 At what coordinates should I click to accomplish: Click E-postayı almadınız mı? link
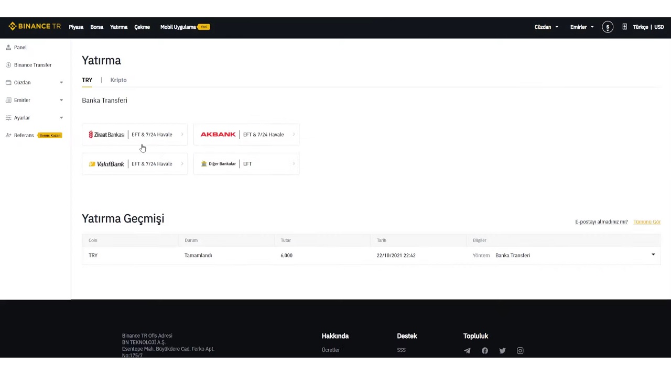(x=601, y=222)
